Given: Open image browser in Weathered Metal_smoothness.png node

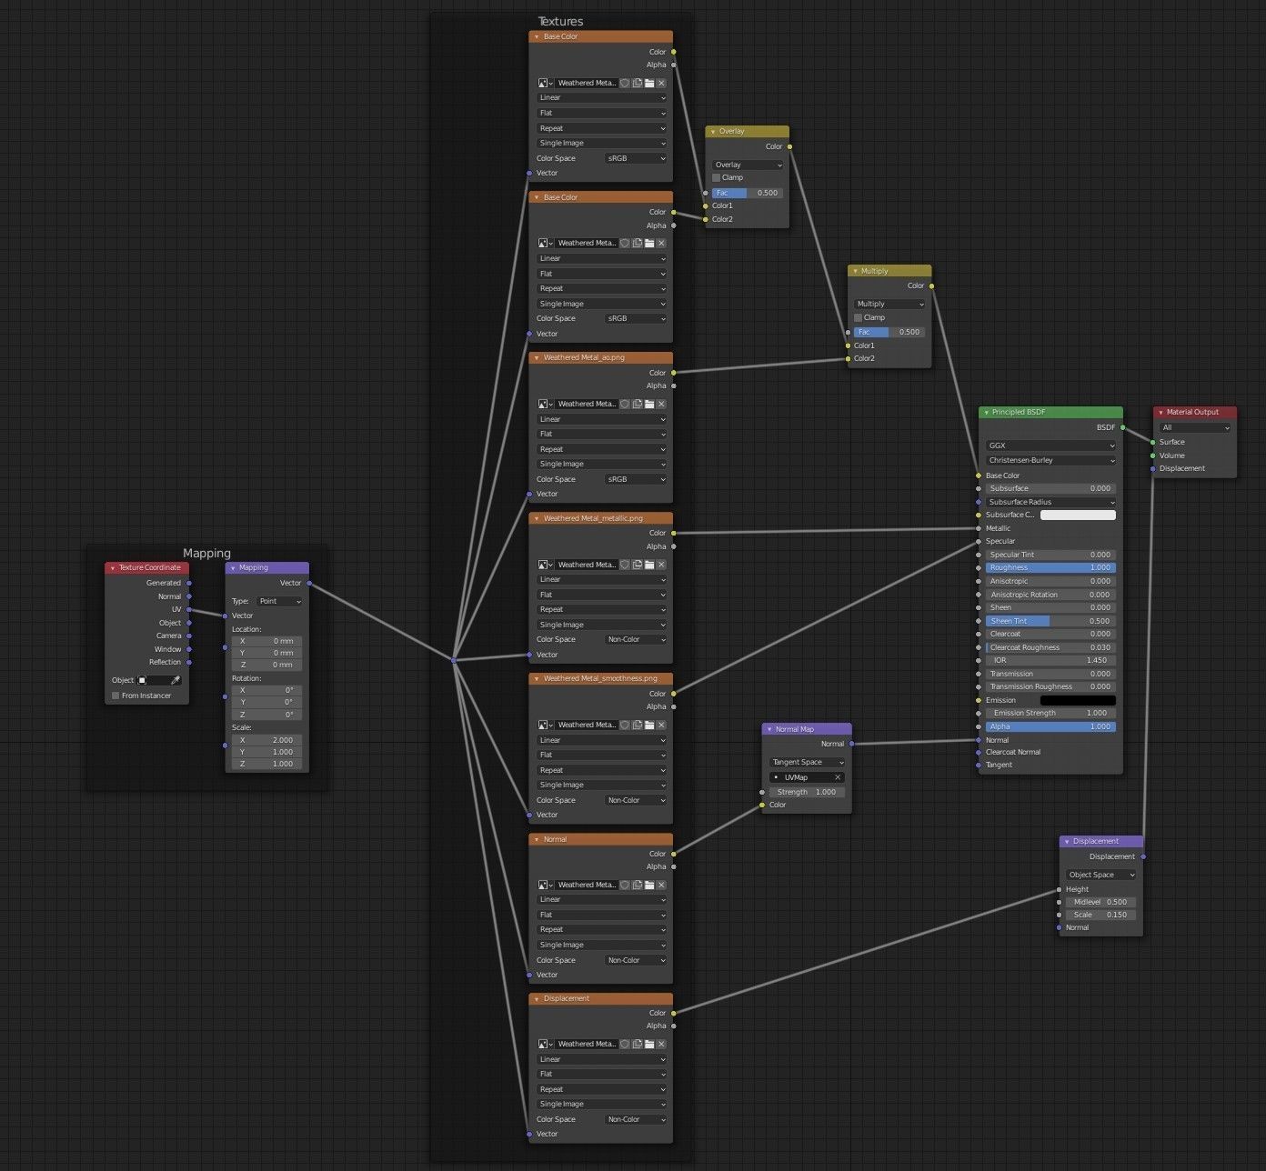Looking at the screenshot, I should (545, 725).
